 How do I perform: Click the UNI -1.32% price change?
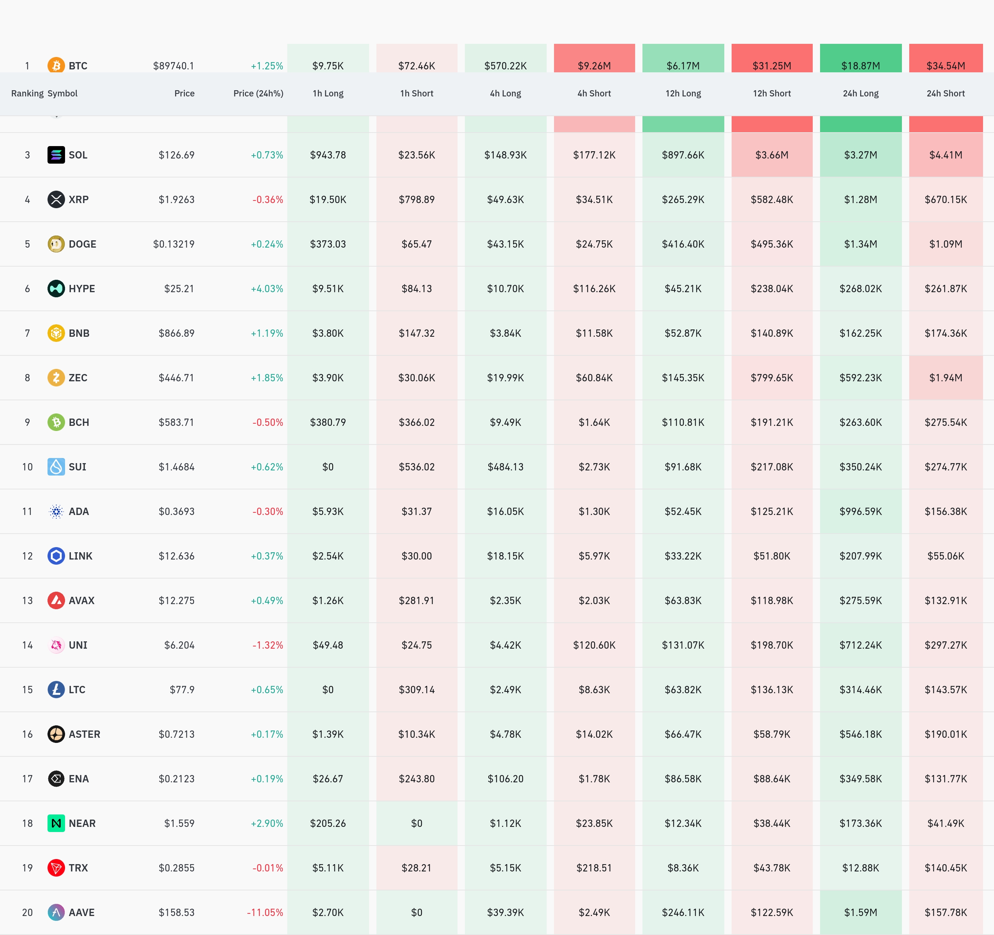pyautogui.click(x=268, y=645)
